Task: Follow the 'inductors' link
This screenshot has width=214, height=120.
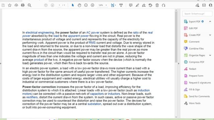Action: (114, 94)
